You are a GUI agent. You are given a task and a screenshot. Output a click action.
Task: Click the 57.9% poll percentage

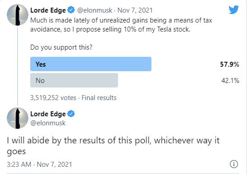229,64
